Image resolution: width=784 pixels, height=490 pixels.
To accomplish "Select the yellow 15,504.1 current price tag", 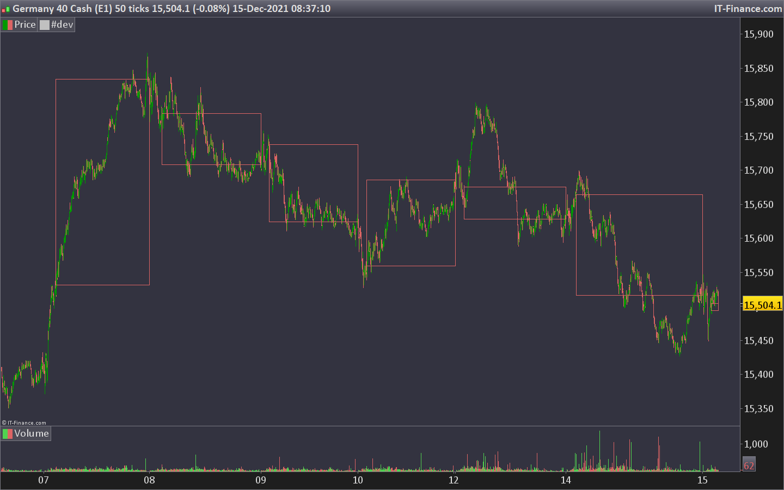I will (x=763, y=305).
